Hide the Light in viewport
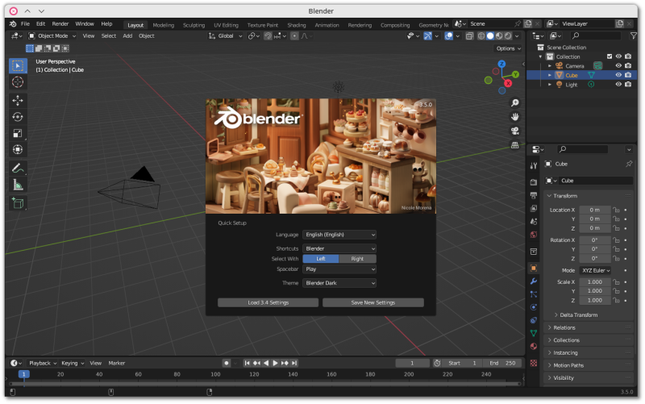Image resolution: width=645 pixels, height=404 pixels. (x=618, y=85)
